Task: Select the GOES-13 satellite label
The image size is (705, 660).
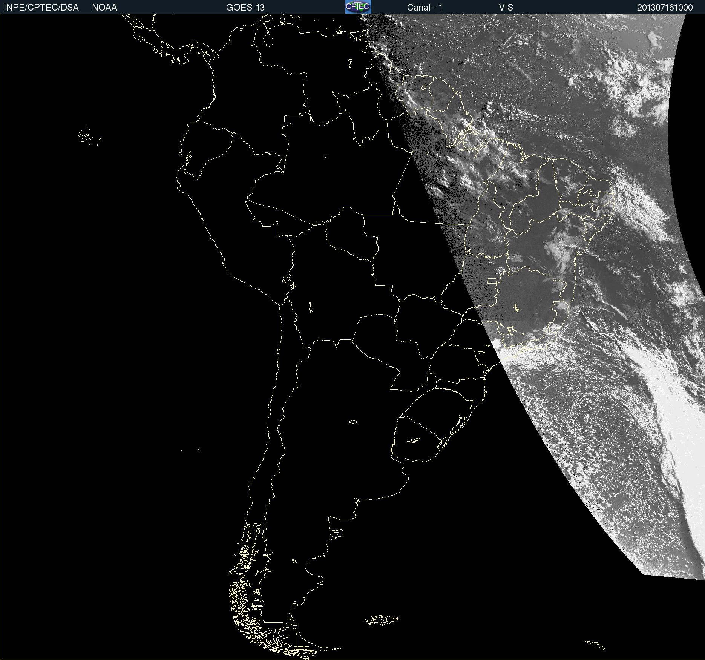Action: [245, 8]
